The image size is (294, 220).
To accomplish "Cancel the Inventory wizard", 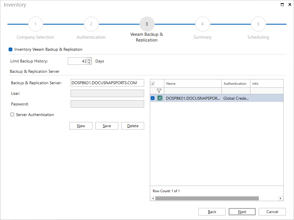I will 272,212.
